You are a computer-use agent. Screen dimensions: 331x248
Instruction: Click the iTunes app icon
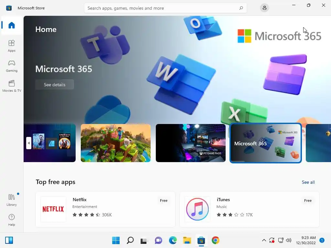(198, 209)
